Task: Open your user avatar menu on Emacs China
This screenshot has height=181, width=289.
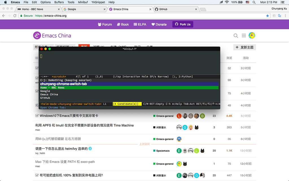Action: click(x=252, y=35)
